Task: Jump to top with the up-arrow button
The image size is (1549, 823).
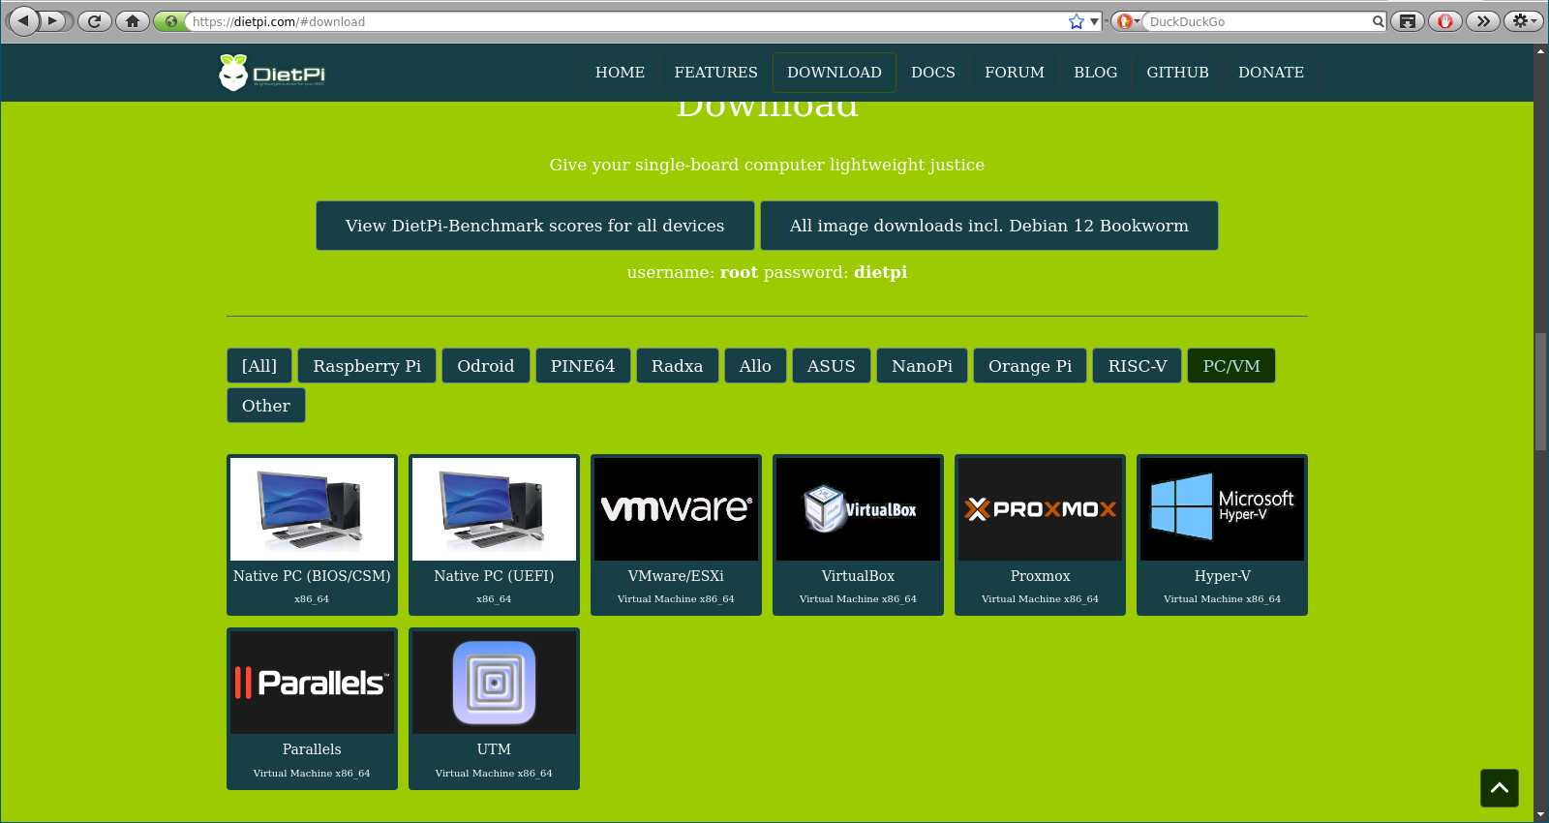Action: 1500,788
